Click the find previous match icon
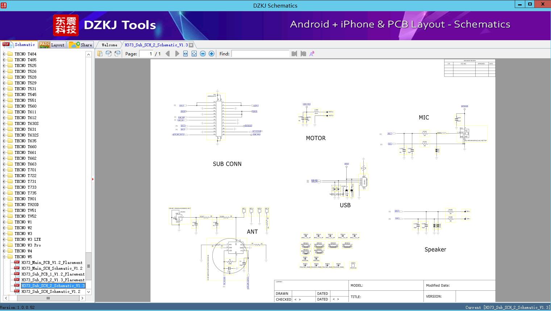 click(x=294, y=54)
